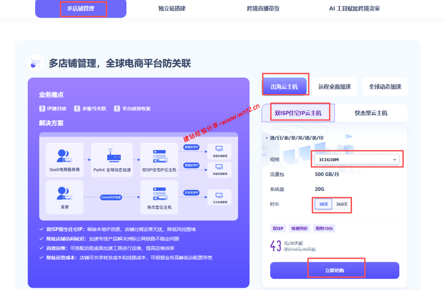Click the checkmark beside 降低运营成本
Viewport: 445px width, 290px height.
(41, 257)
